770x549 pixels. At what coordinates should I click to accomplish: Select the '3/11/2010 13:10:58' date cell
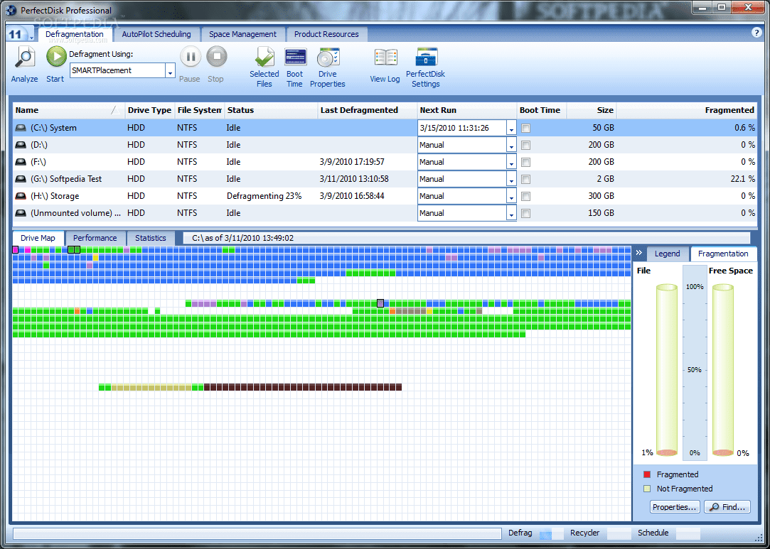click(x=354, y=179)
